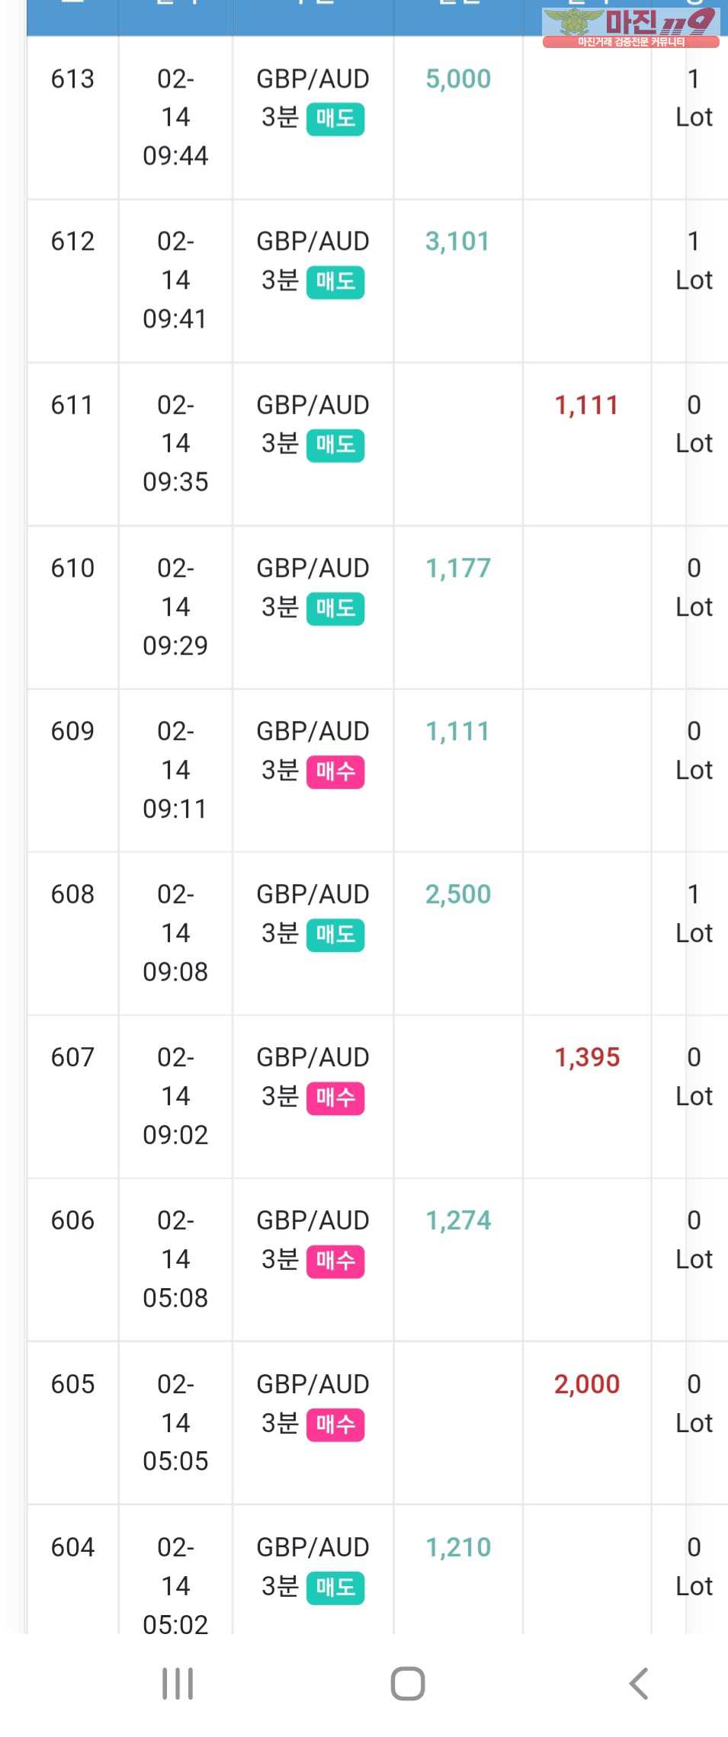Image resolution: width=728 pixels, height=1737 pixels.
Task: Click the 매수 badge in row 605
Action: [335, 1424]
